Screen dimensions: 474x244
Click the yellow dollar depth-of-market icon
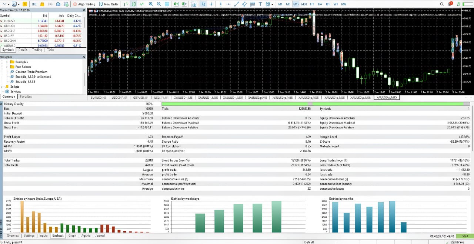coord(25,4)
